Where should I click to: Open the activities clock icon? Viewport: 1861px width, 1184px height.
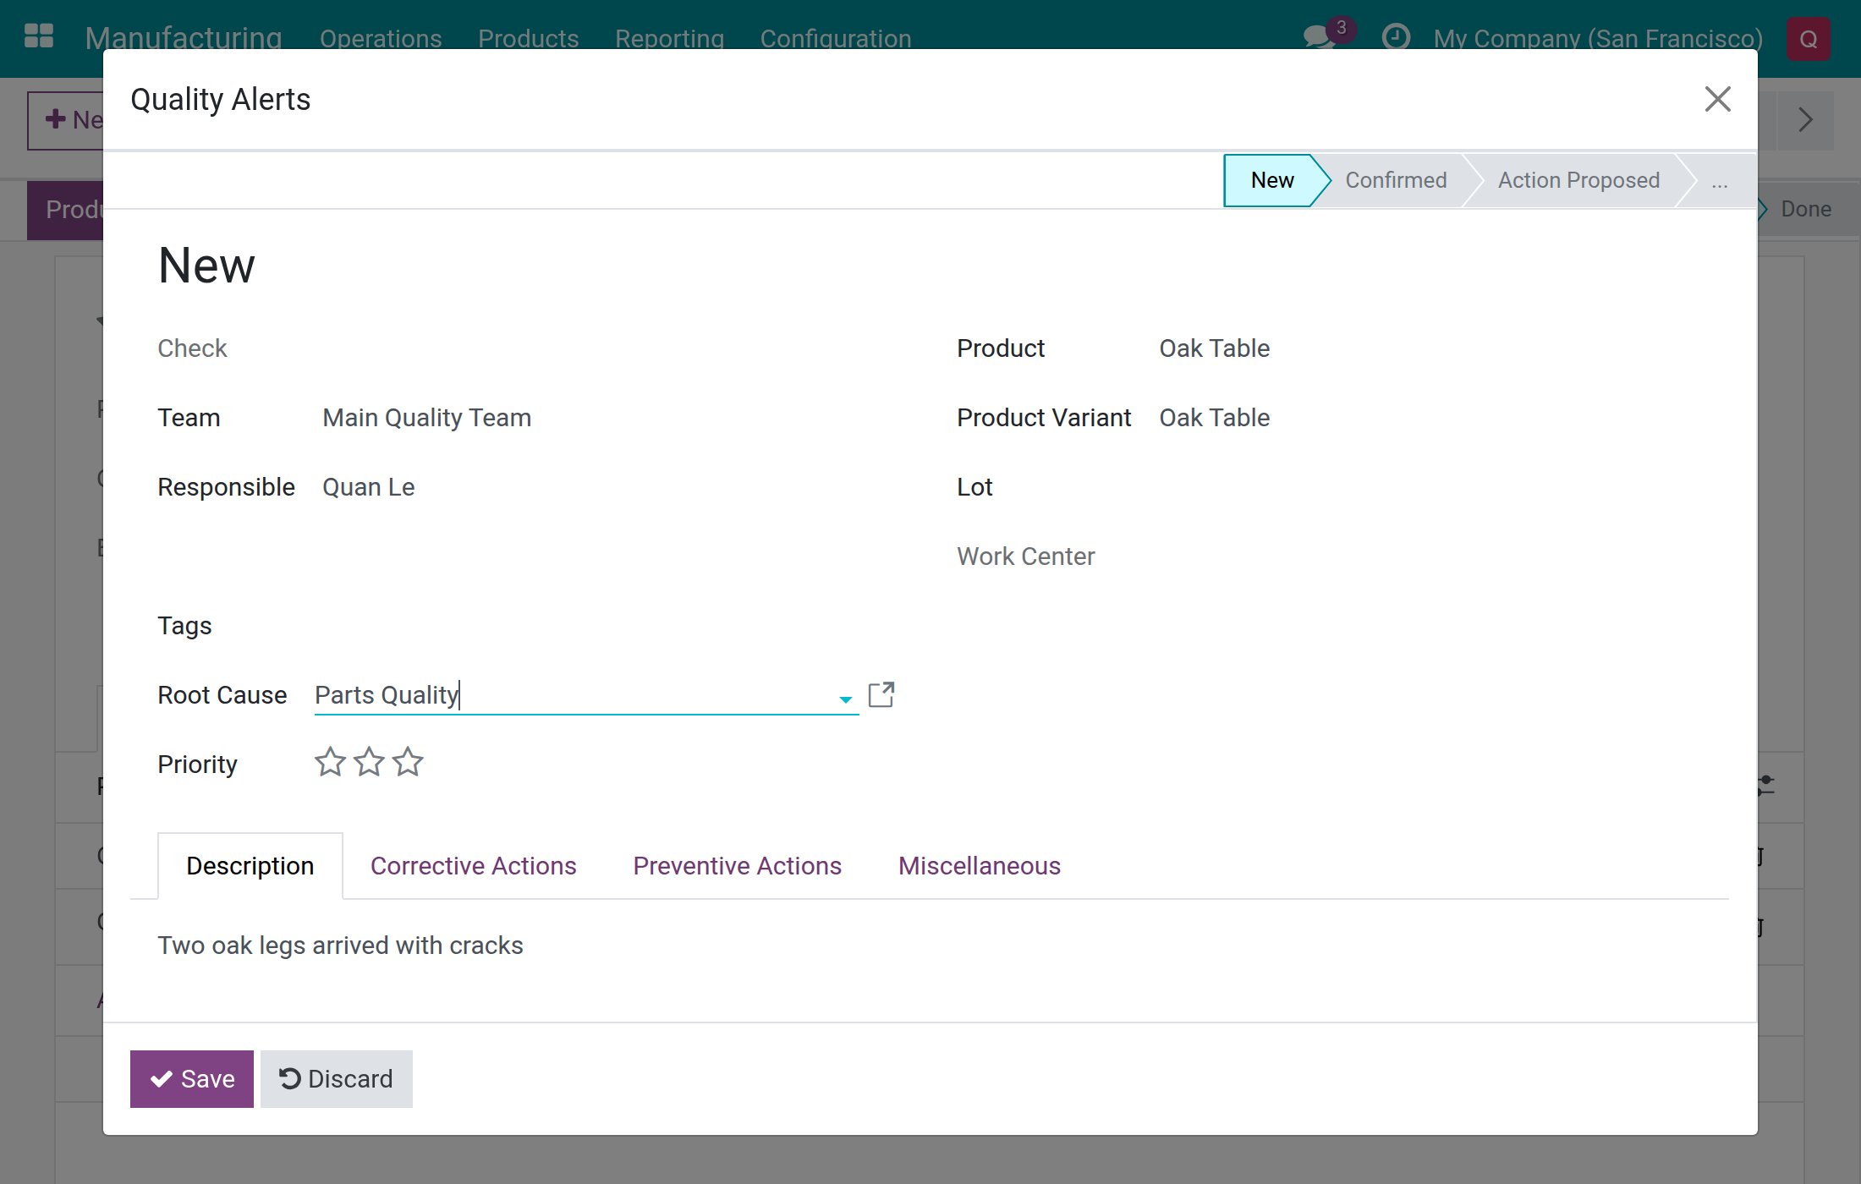click(1396, 37)
